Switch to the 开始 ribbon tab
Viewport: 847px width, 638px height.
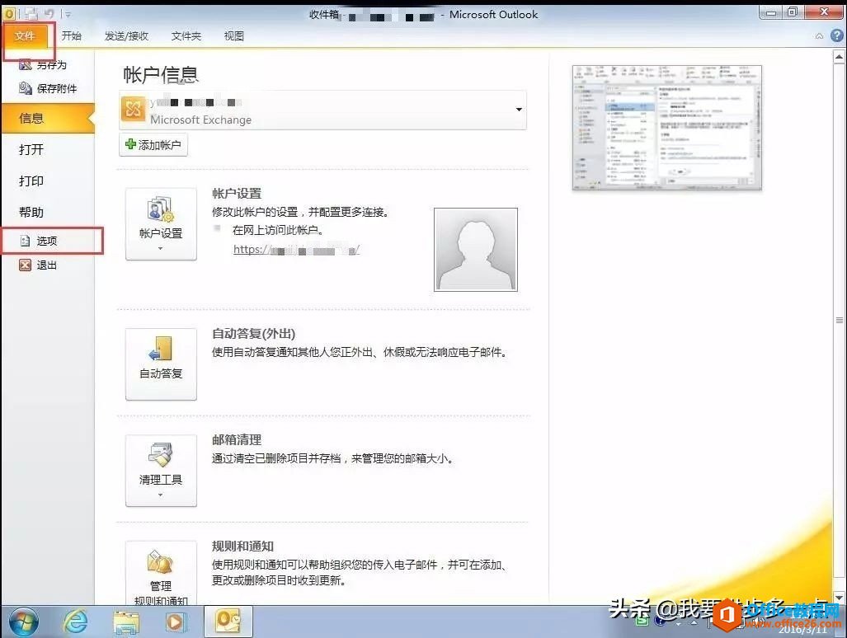pos(71,36)
